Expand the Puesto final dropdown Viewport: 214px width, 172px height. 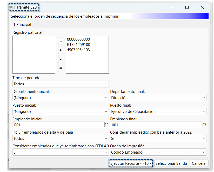click(x=158, y=111)
